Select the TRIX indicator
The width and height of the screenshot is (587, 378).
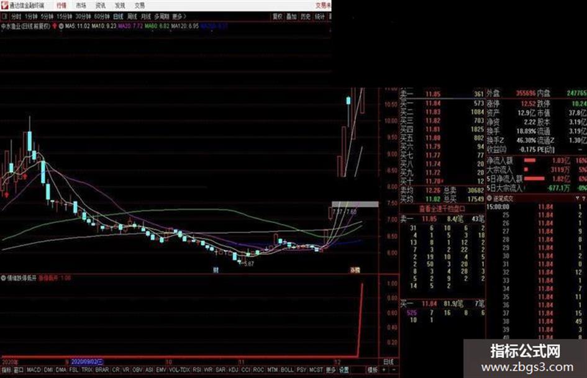click(x=87, y=370)
